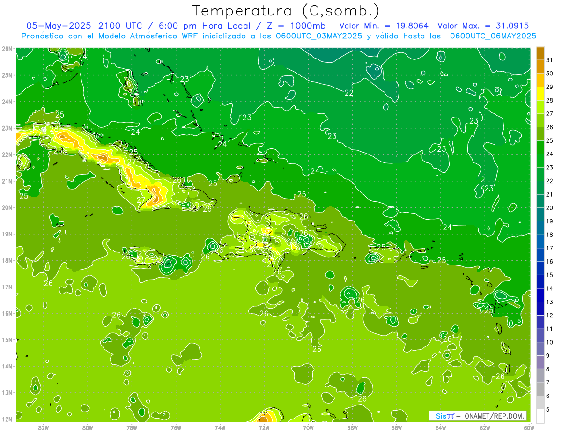Viewport: 562px width, 434px height.
Task: Click the color scale value 10
Action: 549,342
